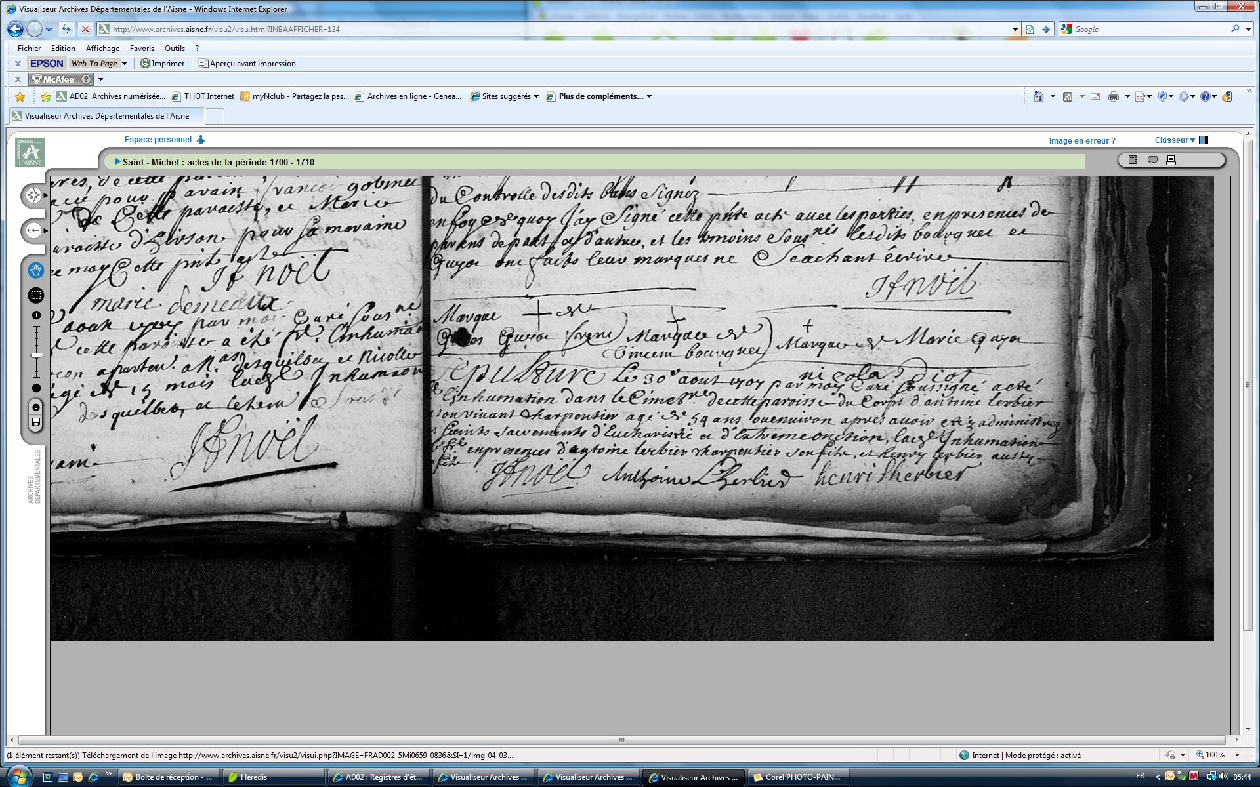Viewport: 1260px width, 787px height.
Task: Open Heredis from the taskbar
Action: (272, 777)
